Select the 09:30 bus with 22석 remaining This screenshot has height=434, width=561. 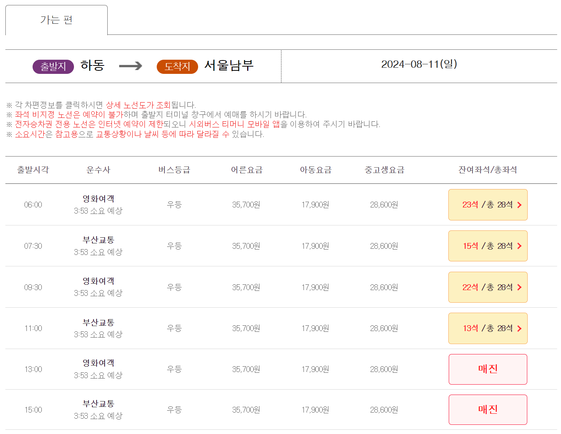point(488,287)
